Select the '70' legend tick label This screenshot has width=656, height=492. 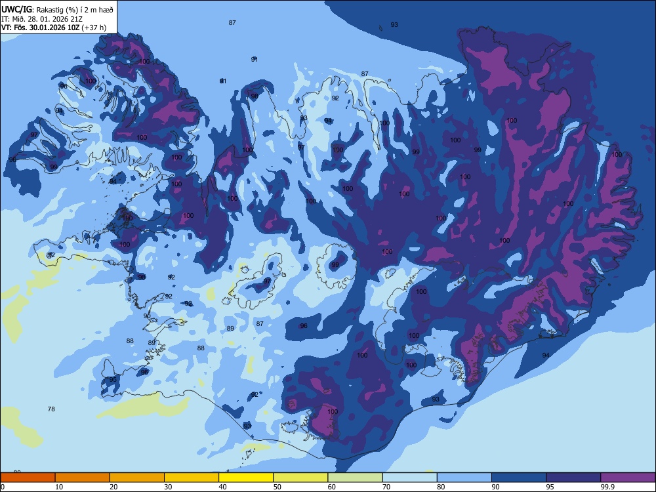386,487
